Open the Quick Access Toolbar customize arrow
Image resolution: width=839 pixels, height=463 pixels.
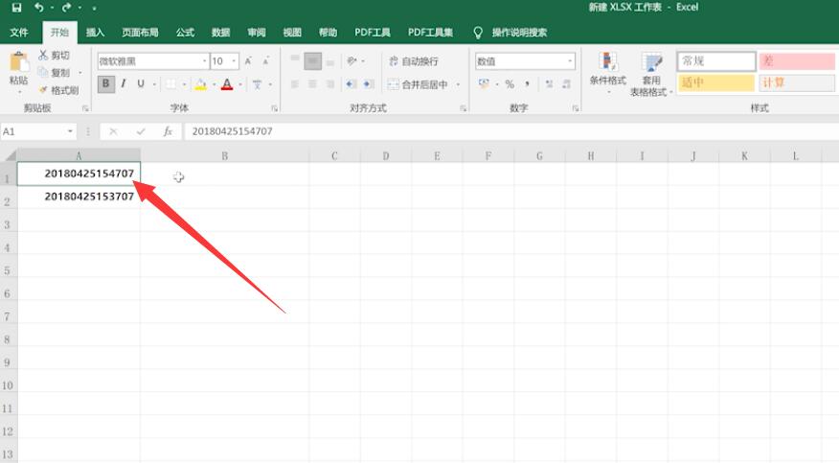(94, 8)
